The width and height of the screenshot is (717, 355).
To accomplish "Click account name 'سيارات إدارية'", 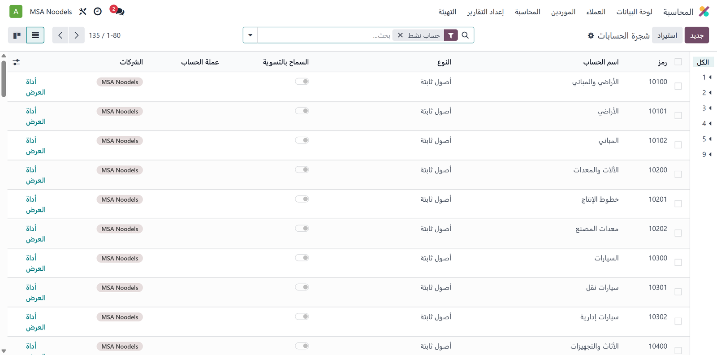I will [600, 317].
